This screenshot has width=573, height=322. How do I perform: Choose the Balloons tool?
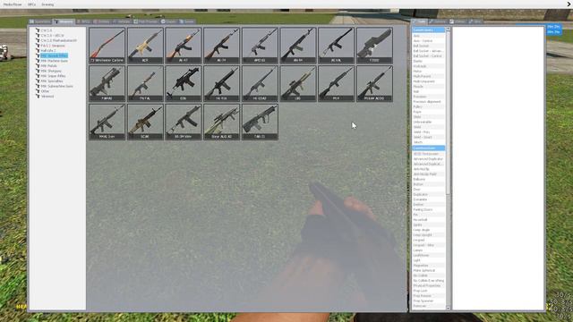[x=429, y=179]
